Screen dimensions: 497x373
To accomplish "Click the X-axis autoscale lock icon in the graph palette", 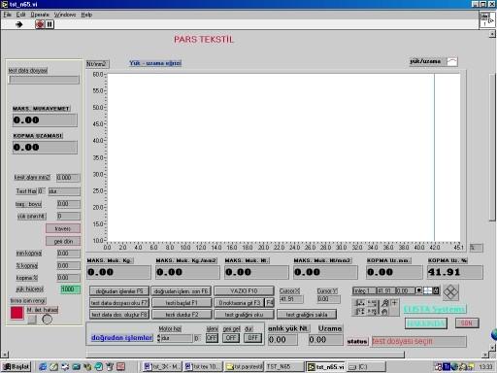I will pos(360,303).
